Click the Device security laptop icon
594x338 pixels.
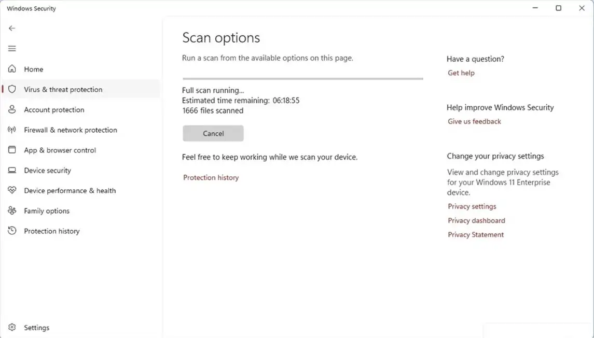point(12,170)
